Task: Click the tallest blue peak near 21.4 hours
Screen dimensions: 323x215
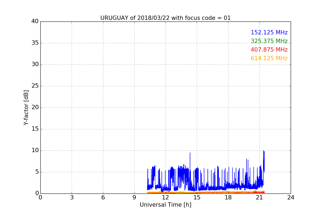Action: (264, 151)
